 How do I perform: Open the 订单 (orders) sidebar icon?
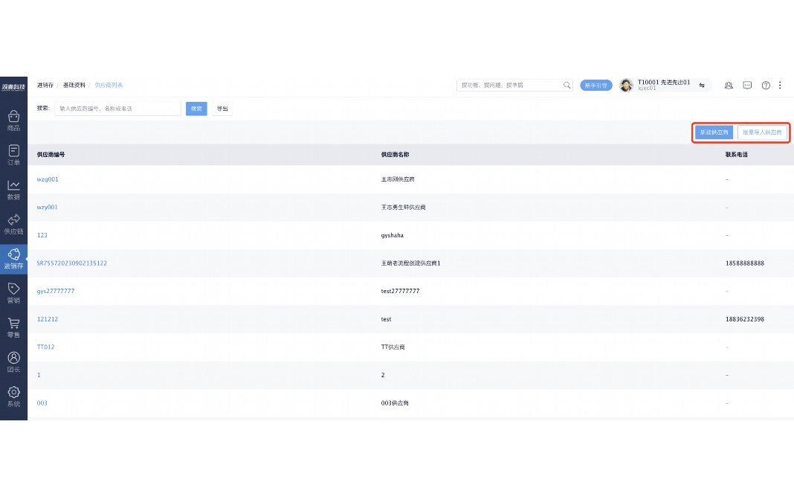point(13,155)
